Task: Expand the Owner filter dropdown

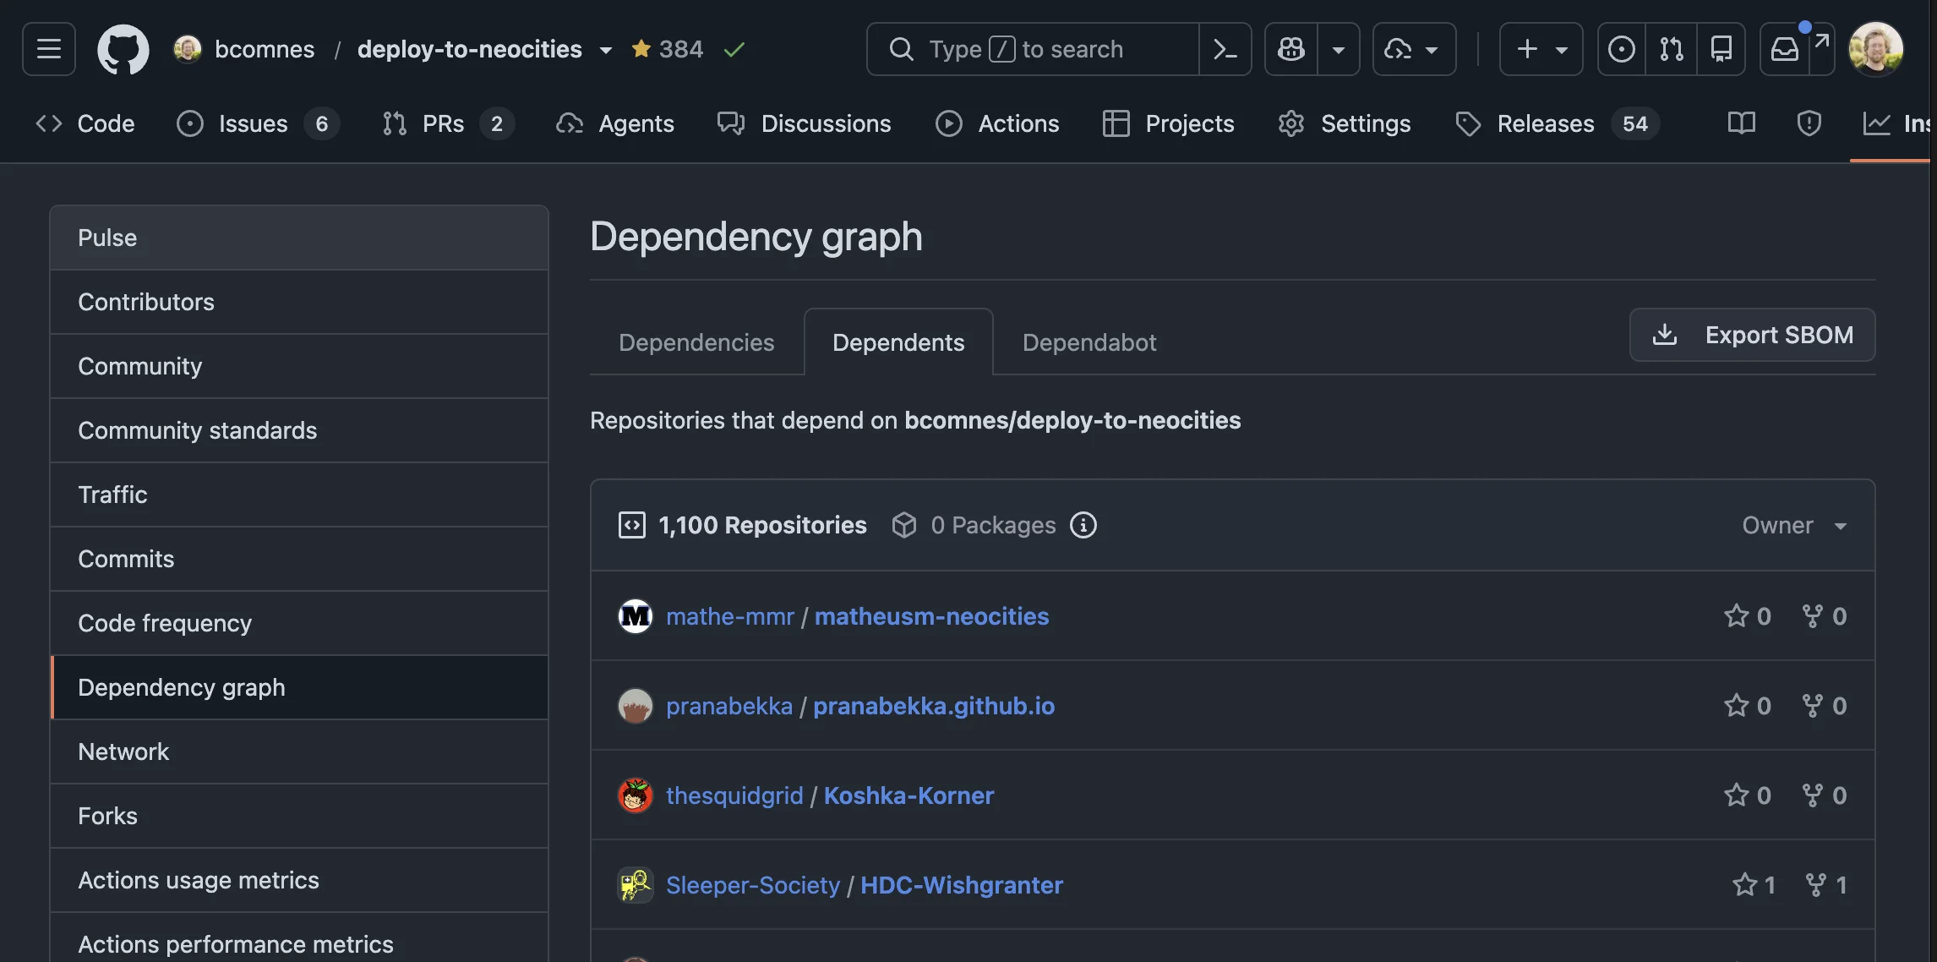Action: pos(1794,526)
